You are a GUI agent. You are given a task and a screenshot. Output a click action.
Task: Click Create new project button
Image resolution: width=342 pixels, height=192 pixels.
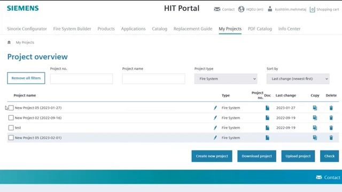point(212,156)
